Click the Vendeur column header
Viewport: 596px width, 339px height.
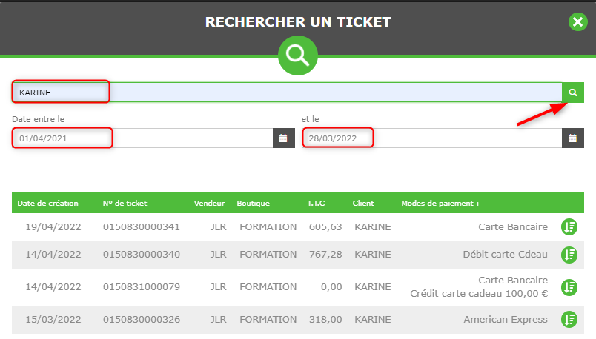tap(210, 203)
